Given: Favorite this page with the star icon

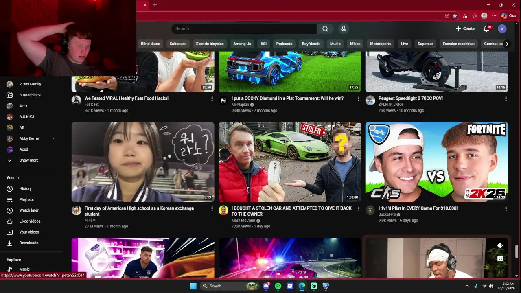Looking at the screenshot, I should pos(455,16).
